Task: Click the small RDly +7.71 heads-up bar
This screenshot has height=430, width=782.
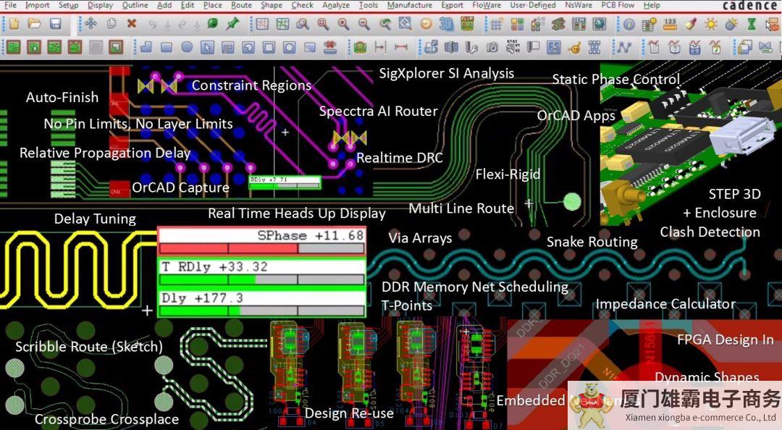Action: coord(285,182)
